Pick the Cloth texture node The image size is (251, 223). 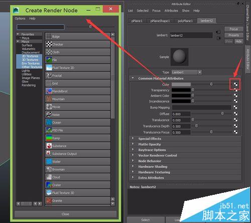tap(78, 52)
